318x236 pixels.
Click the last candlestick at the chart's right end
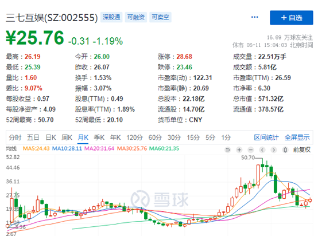310,200
